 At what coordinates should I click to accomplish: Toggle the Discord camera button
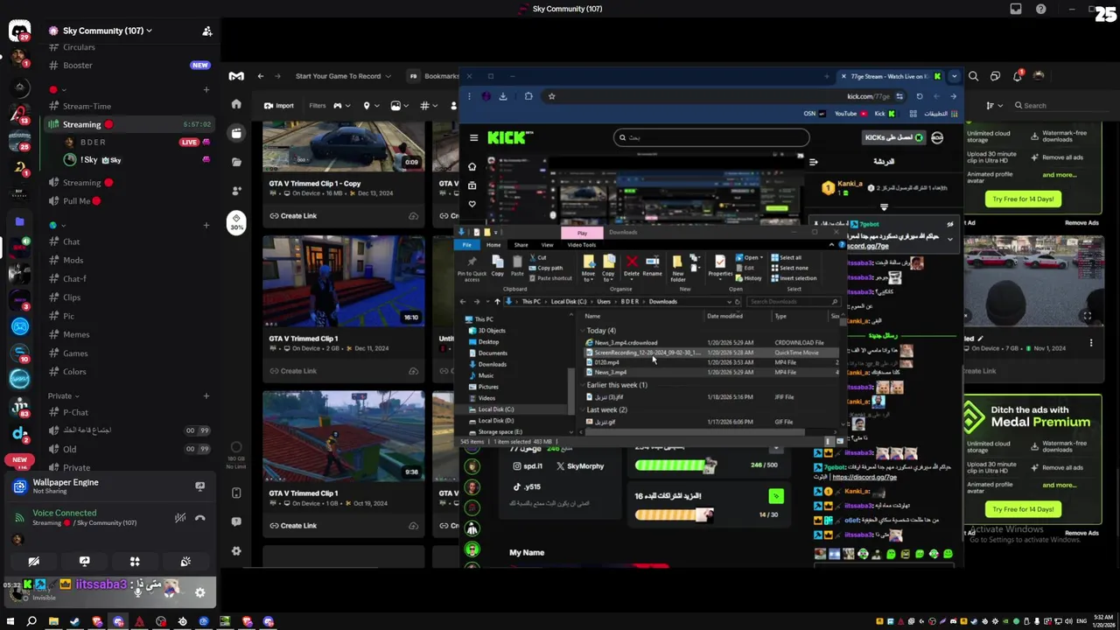pyautogui.click(x=33, y=562)
